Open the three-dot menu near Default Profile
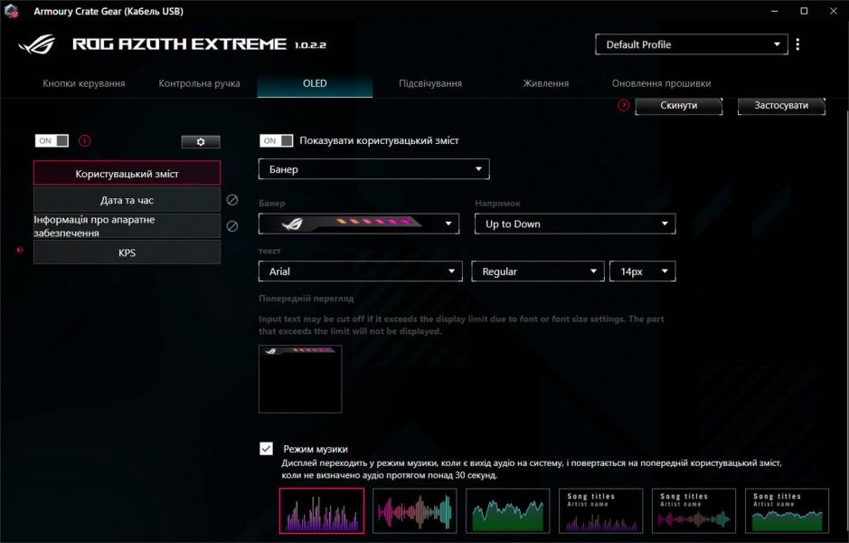Viewport: 849px width, 543px height. 797,43
